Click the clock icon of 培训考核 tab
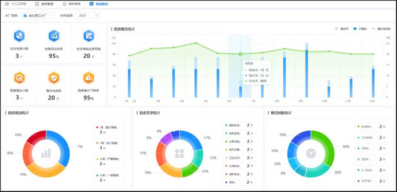Viewport: 397px width, 192px height. coord(64,4)
